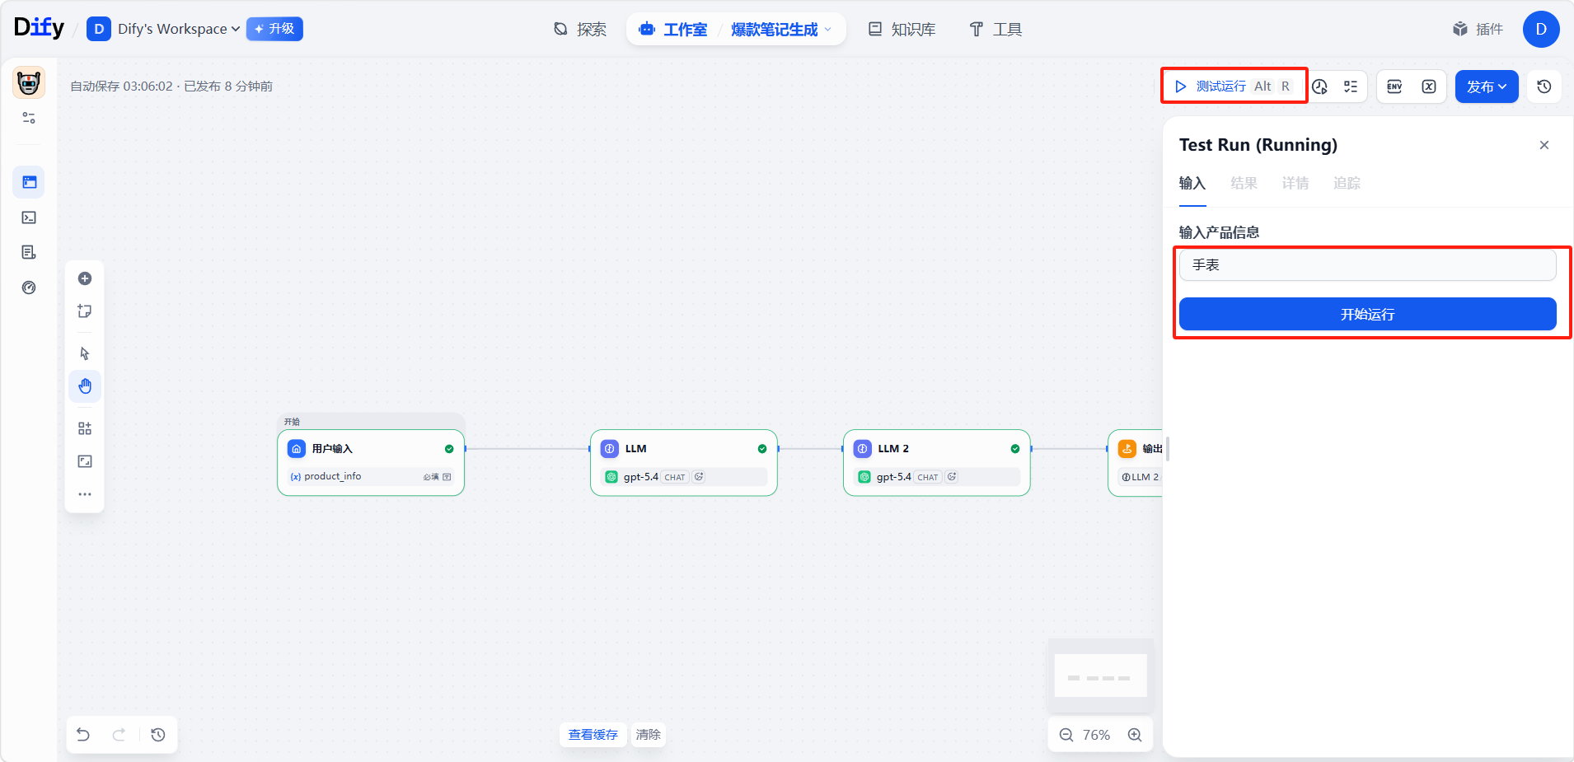1574x762 pixels.
Task: Toggle the maximize canvas icon
Action: [85, 461]
